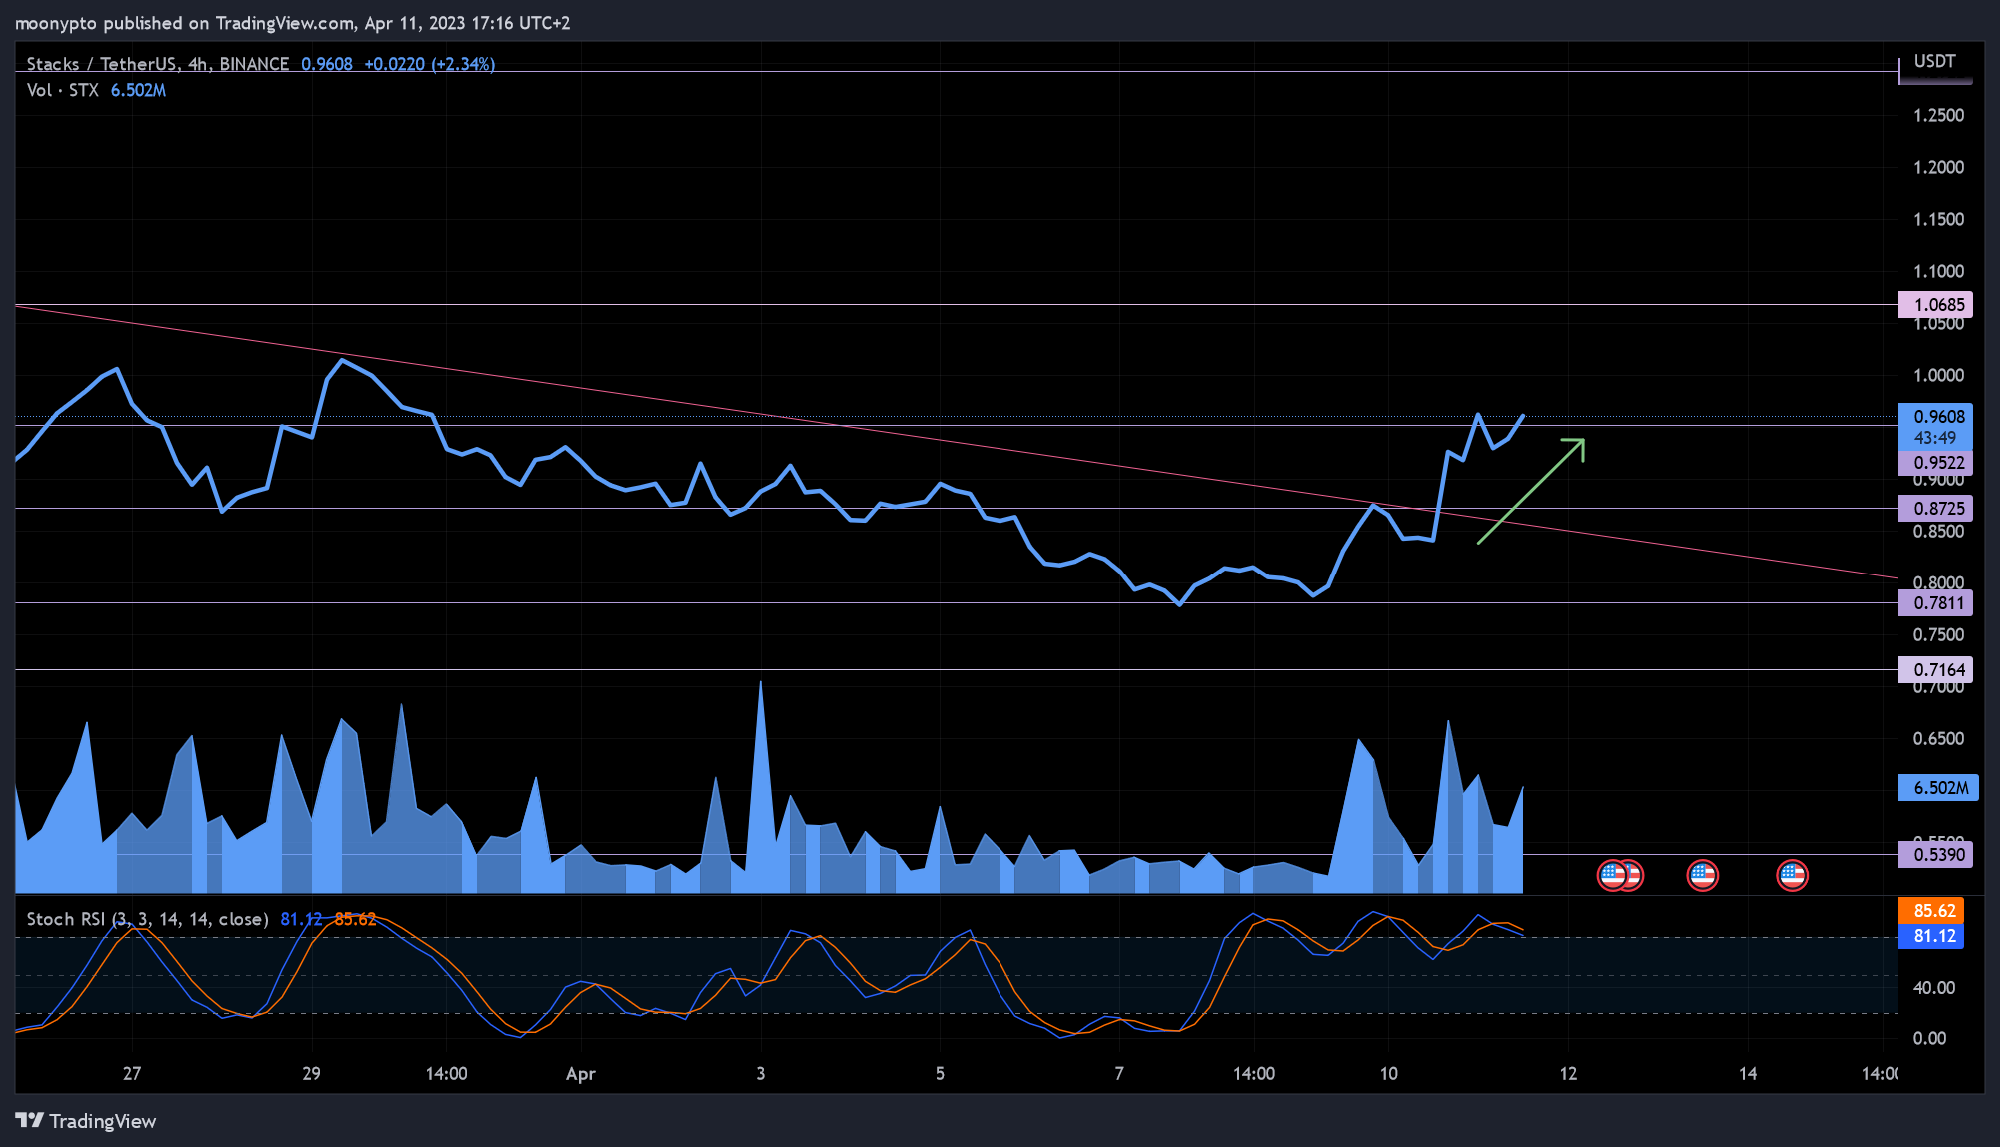Select the 0.9522 horizontal line price label
2000x1147 pixels.
point(1935,463)
